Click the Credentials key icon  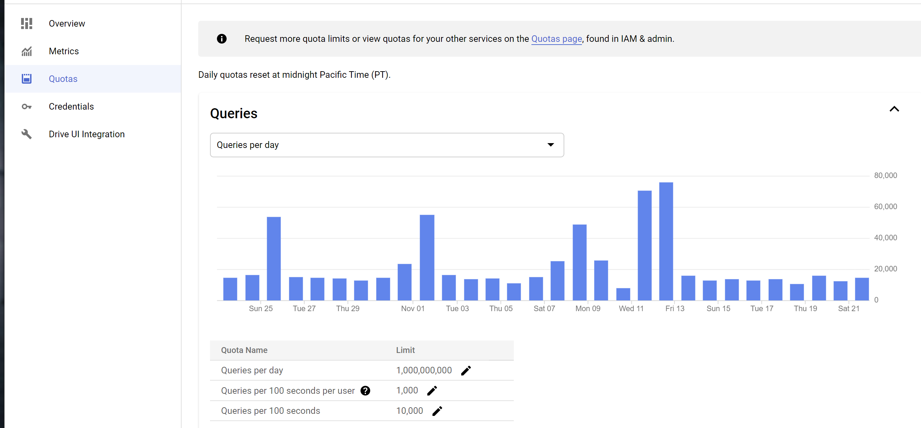pyautogui.click(x=26, y=106)
